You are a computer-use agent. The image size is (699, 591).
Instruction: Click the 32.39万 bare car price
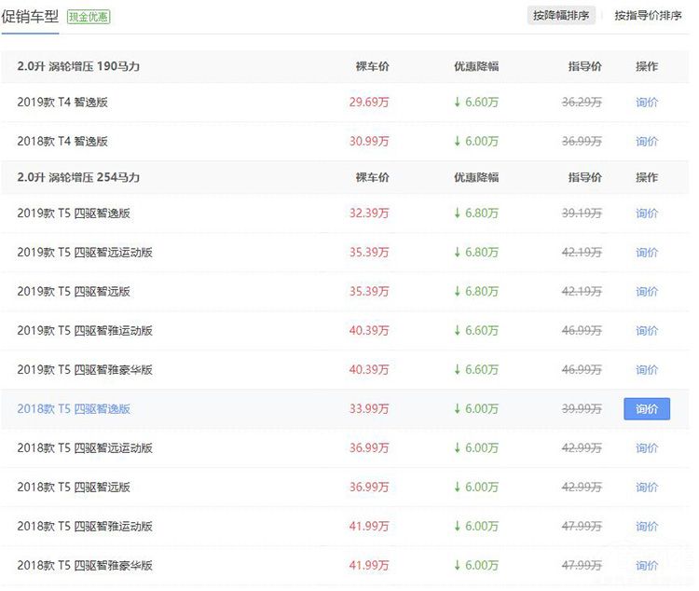pos(369,213)
